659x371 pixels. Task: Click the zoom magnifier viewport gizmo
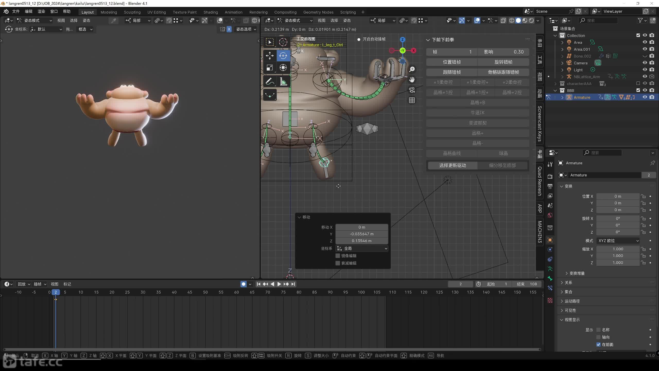click(x=412, y=69)
